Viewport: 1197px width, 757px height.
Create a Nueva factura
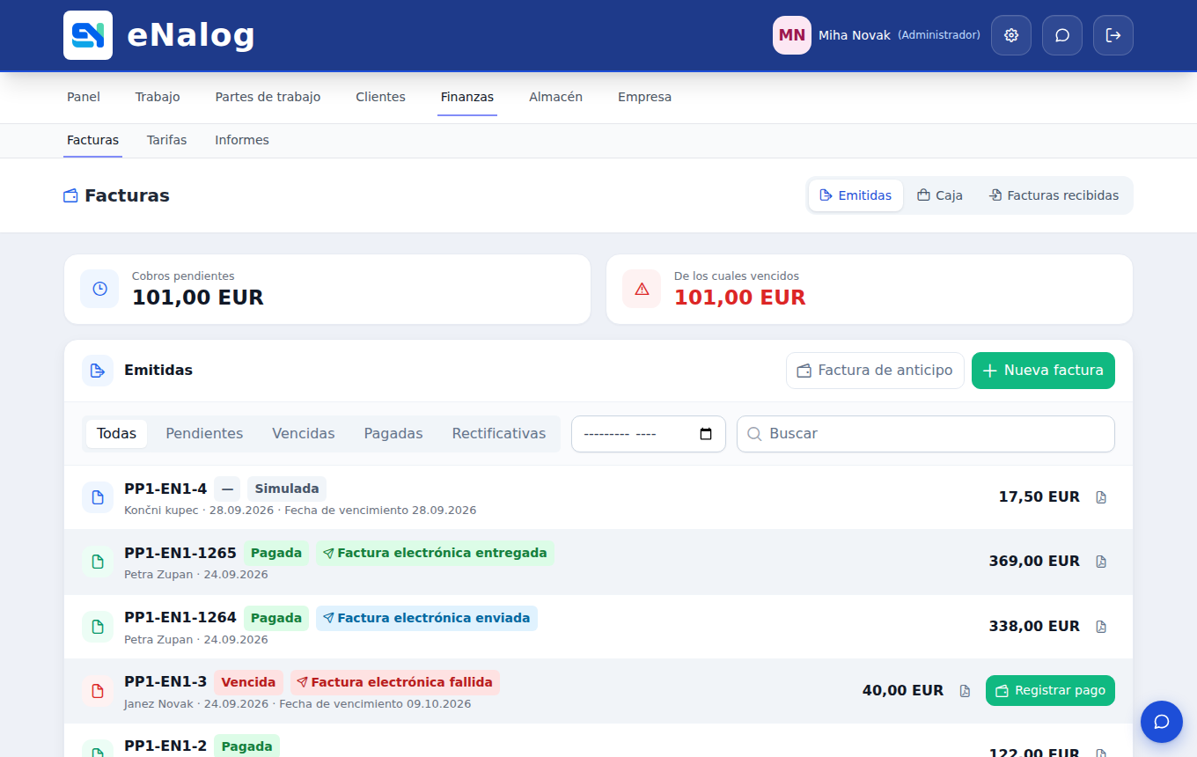click(x=1043, y=371)
